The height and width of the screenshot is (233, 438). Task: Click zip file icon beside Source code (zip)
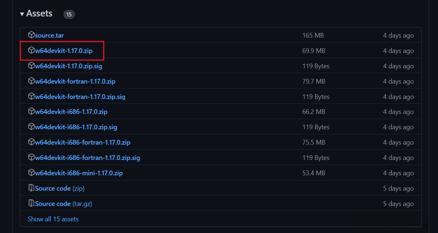[31, 188]
